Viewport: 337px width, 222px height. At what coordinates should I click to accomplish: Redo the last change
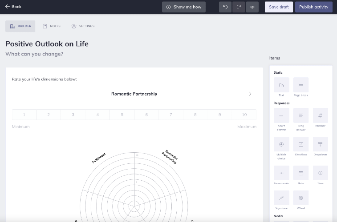click(239, 7)
